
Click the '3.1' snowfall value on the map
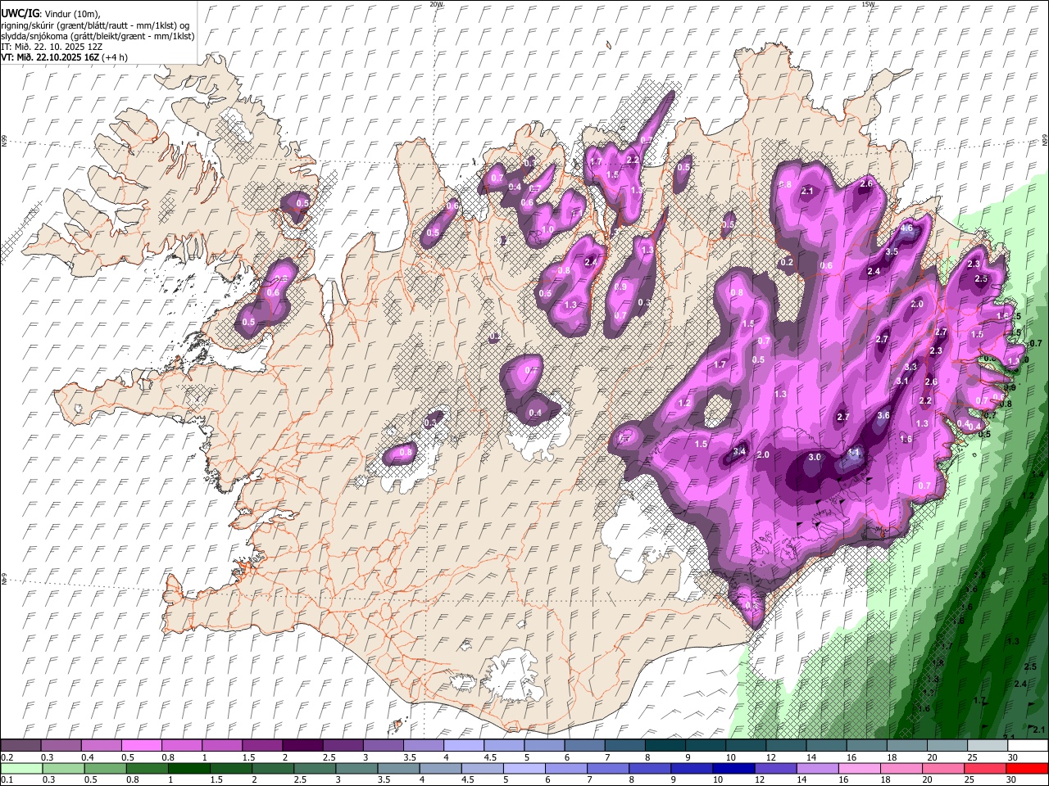coord(902,381)
